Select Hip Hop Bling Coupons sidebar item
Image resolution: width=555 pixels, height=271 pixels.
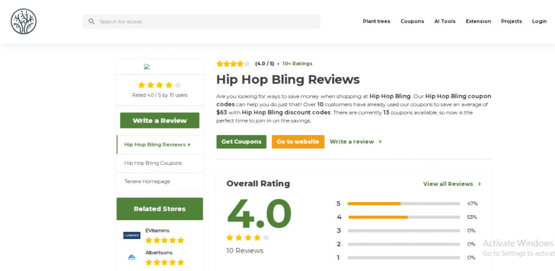(x=160, y=163)
